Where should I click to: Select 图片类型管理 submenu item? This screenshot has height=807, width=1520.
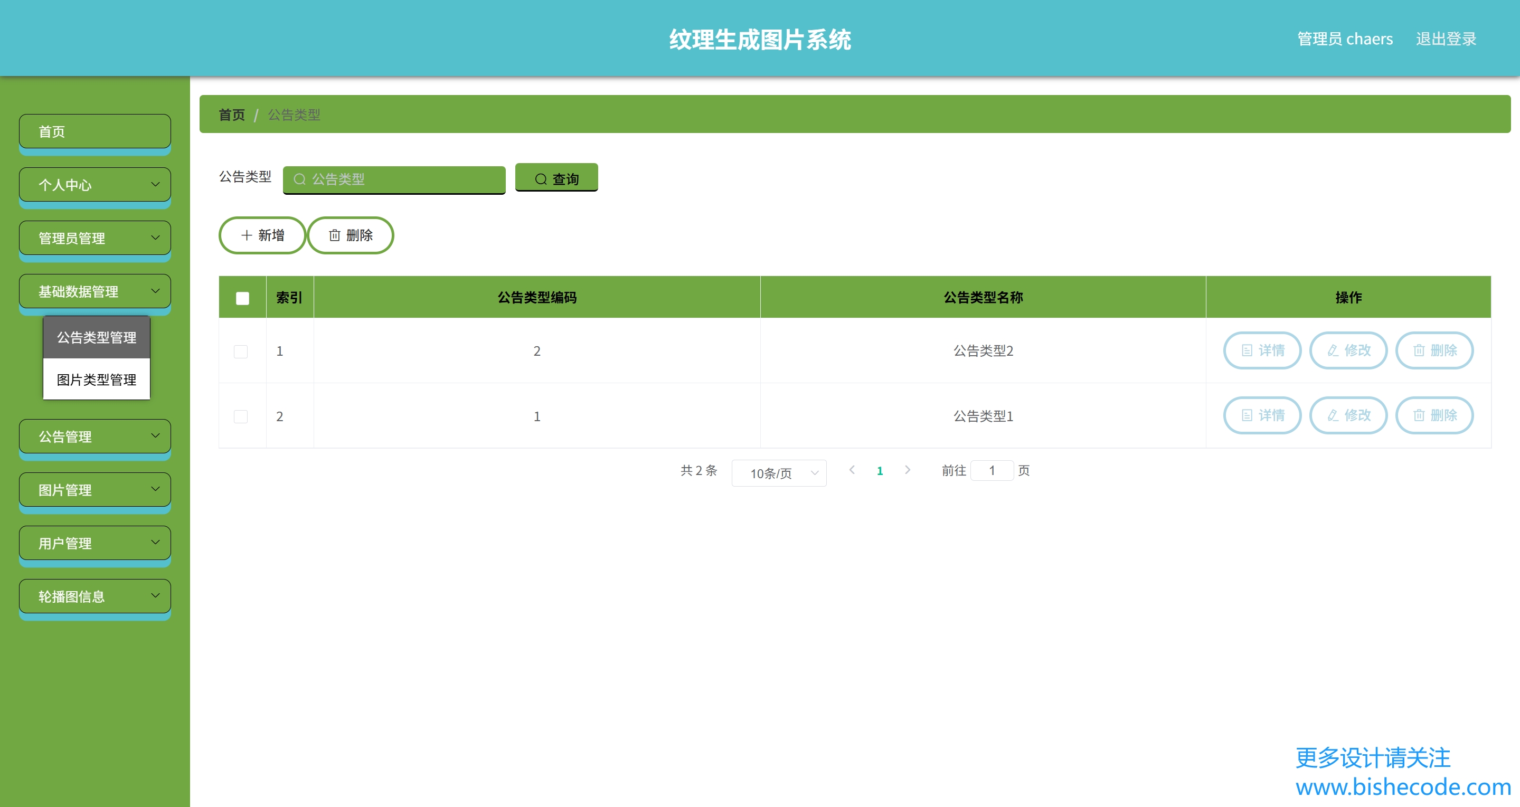97,380
